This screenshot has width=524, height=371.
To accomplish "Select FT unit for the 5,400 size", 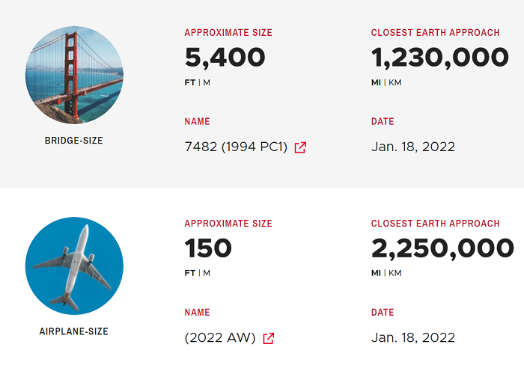I will pyautogui.click(x=190, y=82).
